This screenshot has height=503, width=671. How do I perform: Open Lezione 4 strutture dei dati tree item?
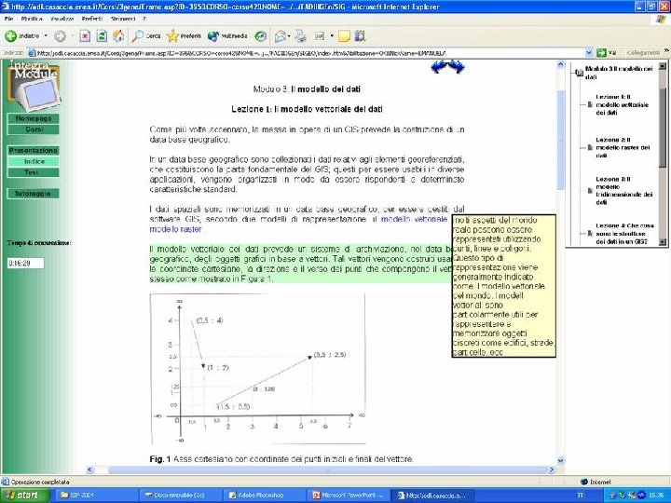click(624, 234)
